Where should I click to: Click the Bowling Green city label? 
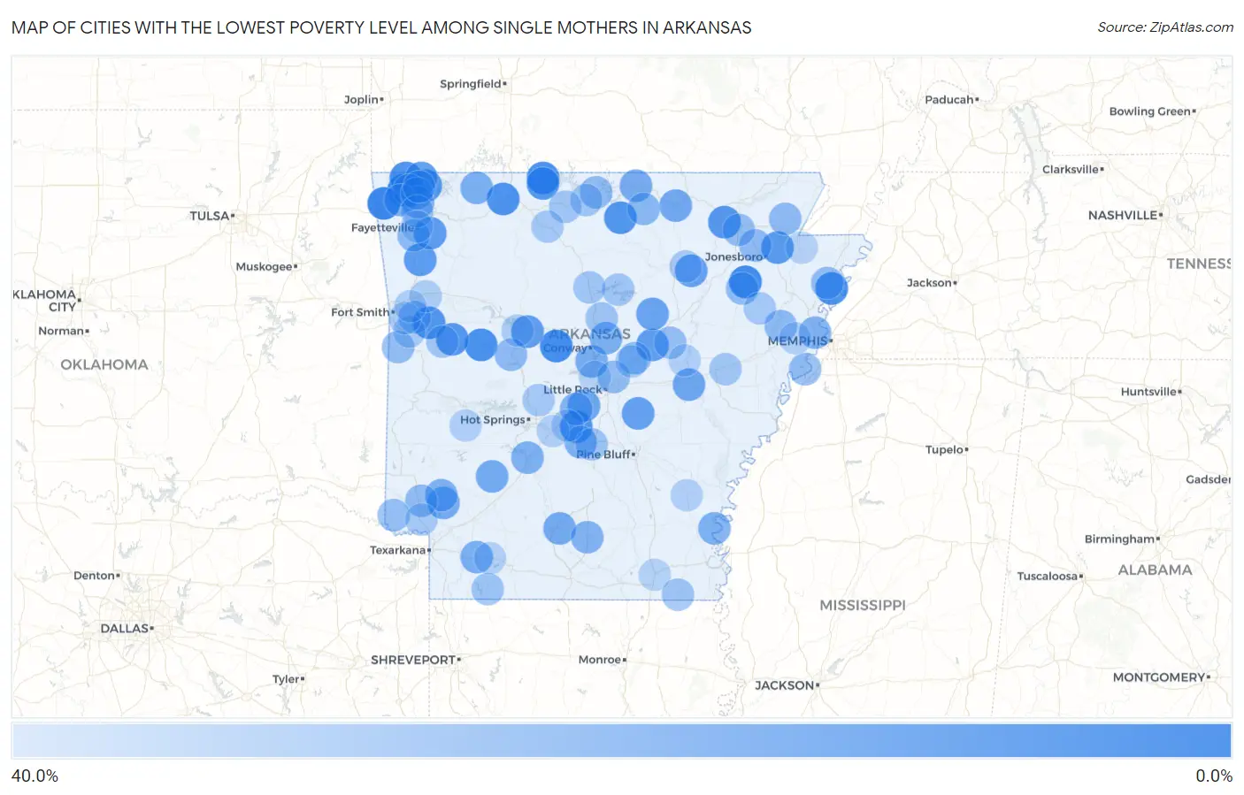point(1150,111)
